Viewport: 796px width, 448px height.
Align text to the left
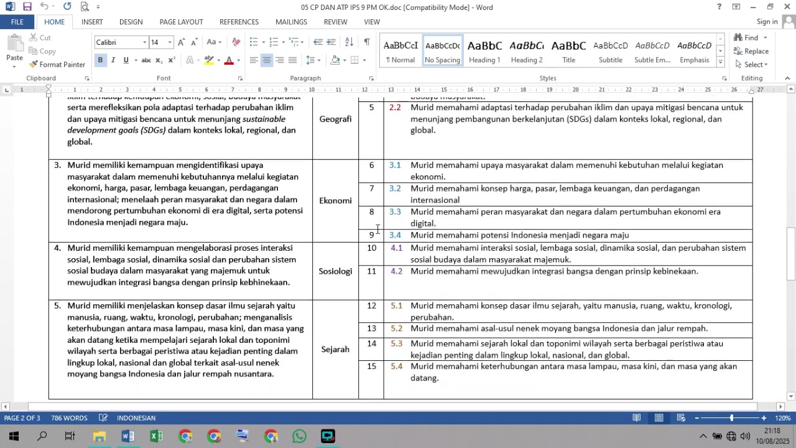(254, 60)
